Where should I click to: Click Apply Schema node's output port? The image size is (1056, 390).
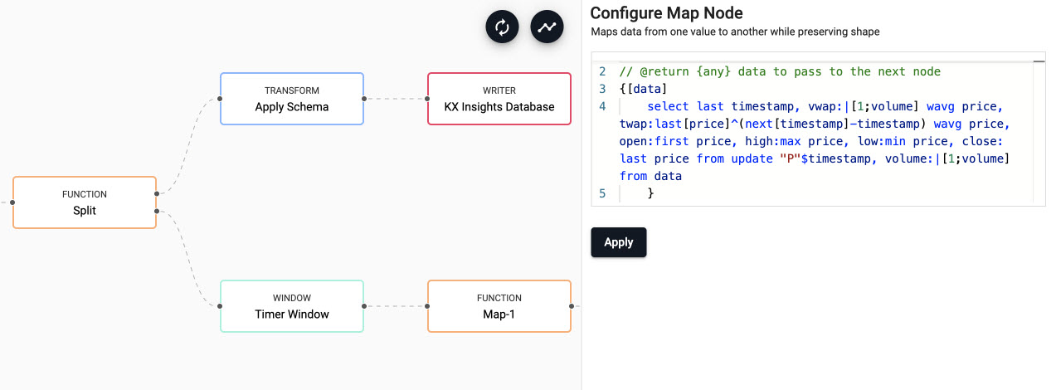click(x=364, y=99)
